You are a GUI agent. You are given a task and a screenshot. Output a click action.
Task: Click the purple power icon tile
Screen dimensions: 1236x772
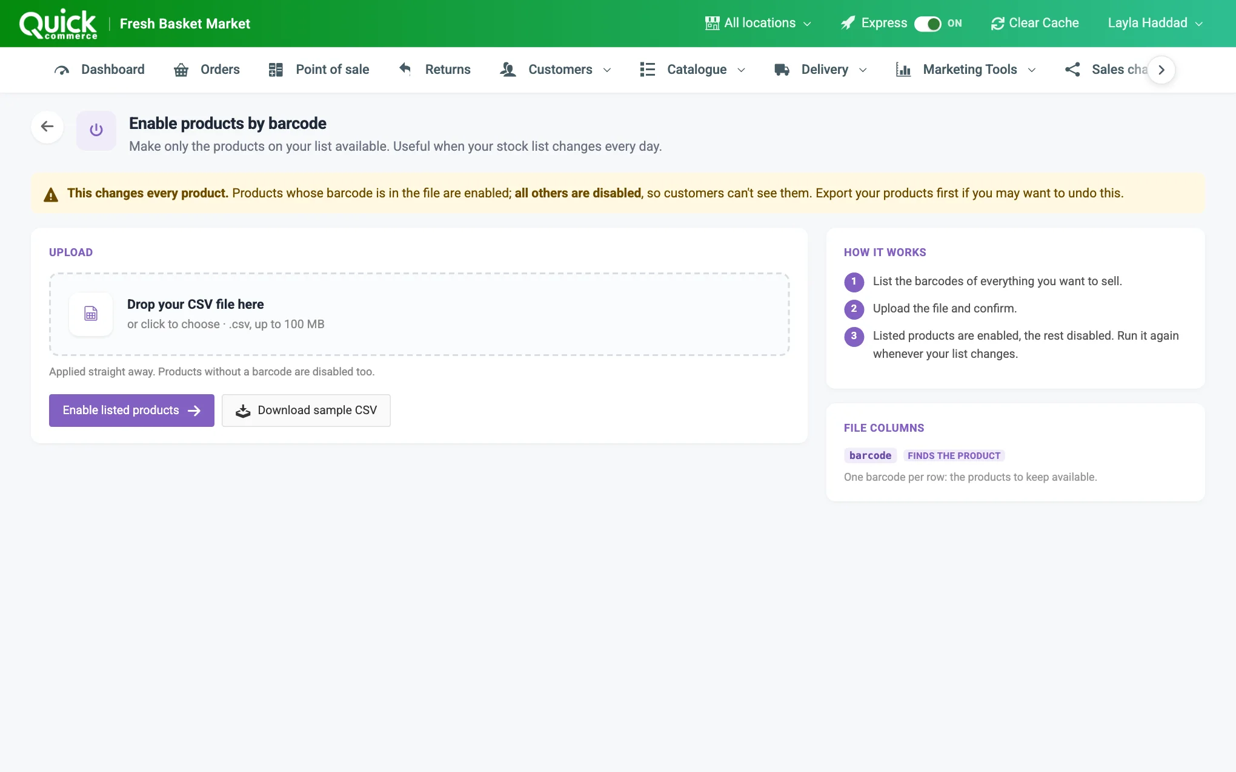96,130
